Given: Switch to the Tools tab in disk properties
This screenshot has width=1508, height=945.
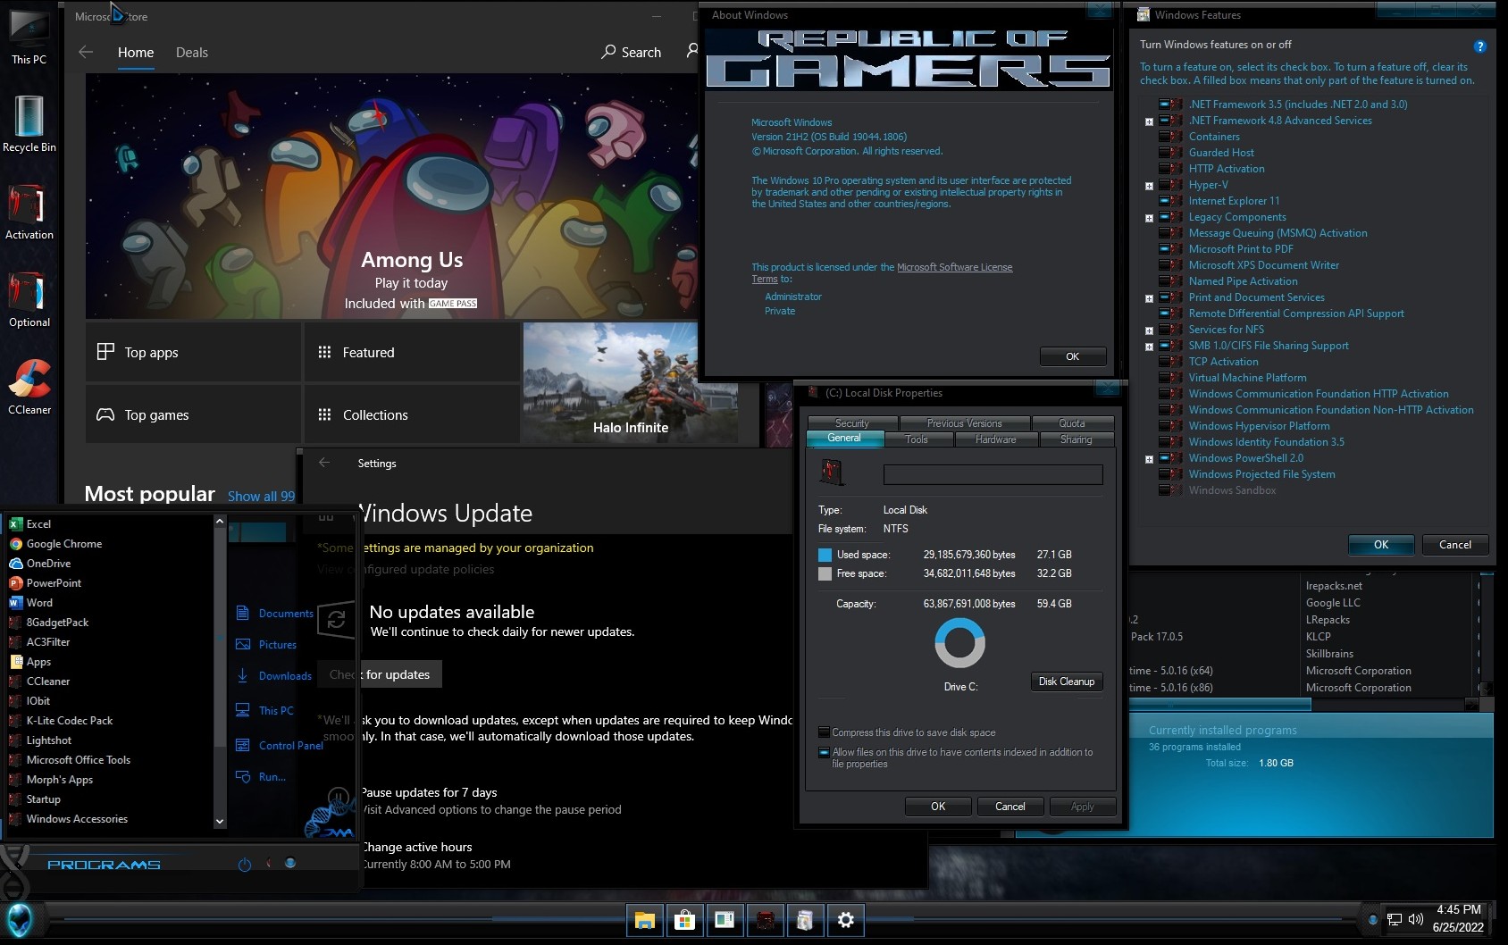Looking at the screenshot, I should point(917,439).
